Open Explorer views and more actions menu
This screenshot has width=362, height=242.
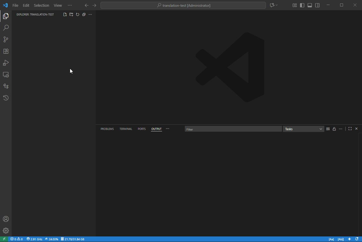[90, 14]
